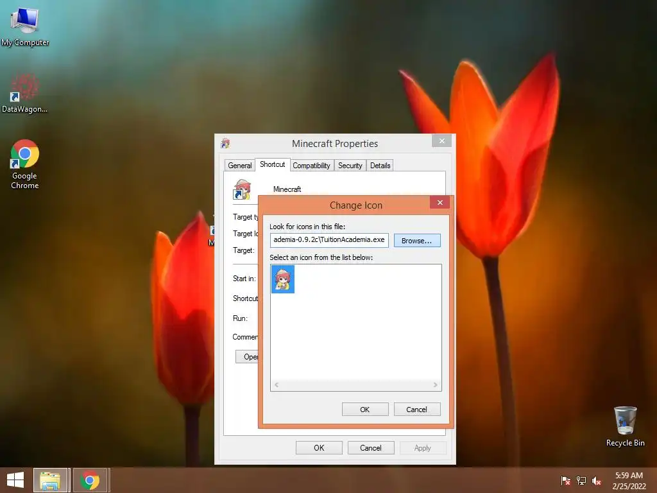Select the Recycle Bin desktop icon
The width and height of the screenshot is (657, 493).
[625, 426]
